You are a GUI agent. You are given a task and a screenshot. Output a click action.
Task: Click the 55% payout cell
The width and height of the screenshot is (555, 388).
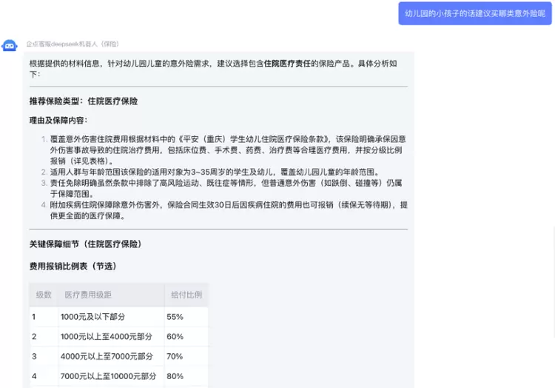[x=175, y=317]
